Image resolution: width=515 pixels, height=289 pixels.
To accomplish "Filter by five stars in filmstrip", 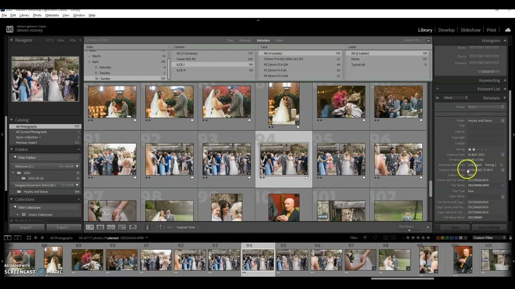I will pos(427,238).
